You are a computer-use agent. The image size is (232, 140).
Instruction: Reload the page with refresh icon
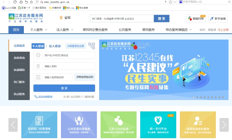coord(15,2)
